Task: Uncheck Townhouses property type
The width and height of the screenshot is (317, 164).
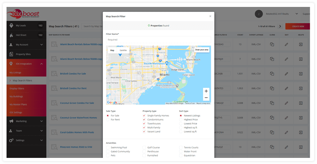Action: tap(144, 123)
